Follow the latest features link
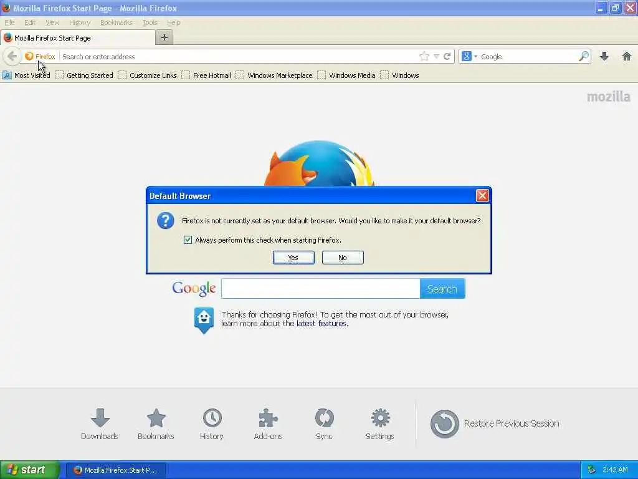The height and width of the screenshot is (479, 638). coord(321,324)
